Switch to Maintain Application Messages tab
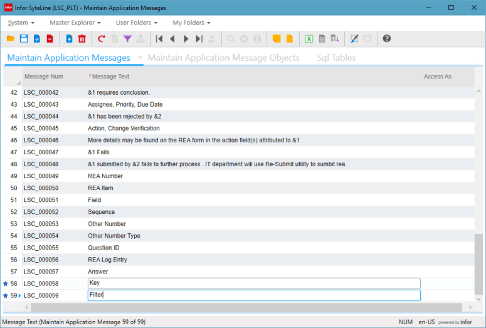This screenshot has width=486, height=328. point(68,58)
